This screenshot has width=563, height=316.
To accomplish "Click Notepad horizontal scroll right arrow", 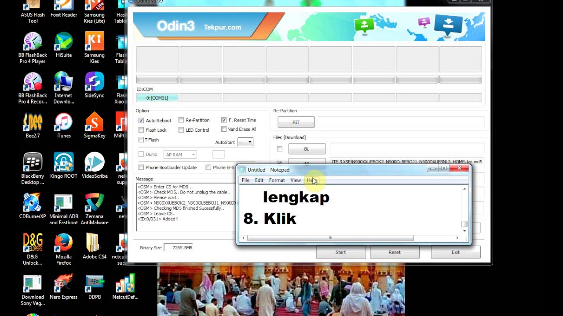I will [457, 238].
